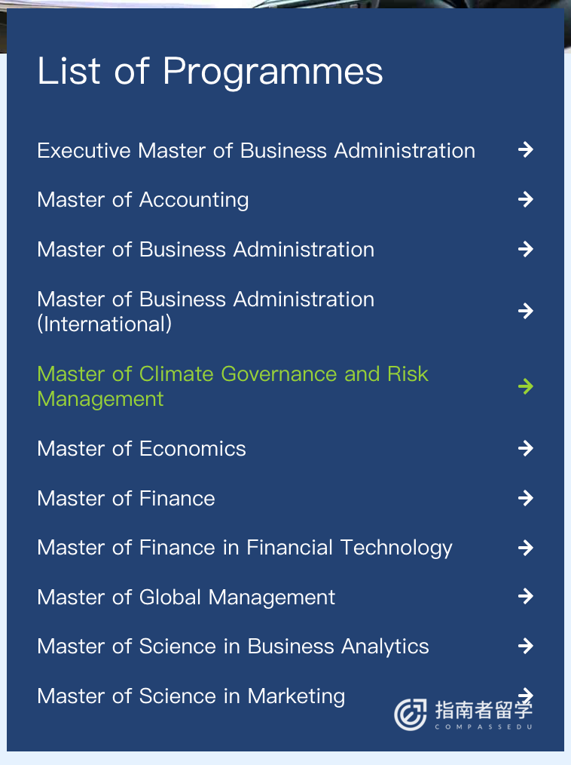The height and width of the screenshot is (765, 571).
Task: Click arrow icon for Master of Economics
Action: click(526, 448)
